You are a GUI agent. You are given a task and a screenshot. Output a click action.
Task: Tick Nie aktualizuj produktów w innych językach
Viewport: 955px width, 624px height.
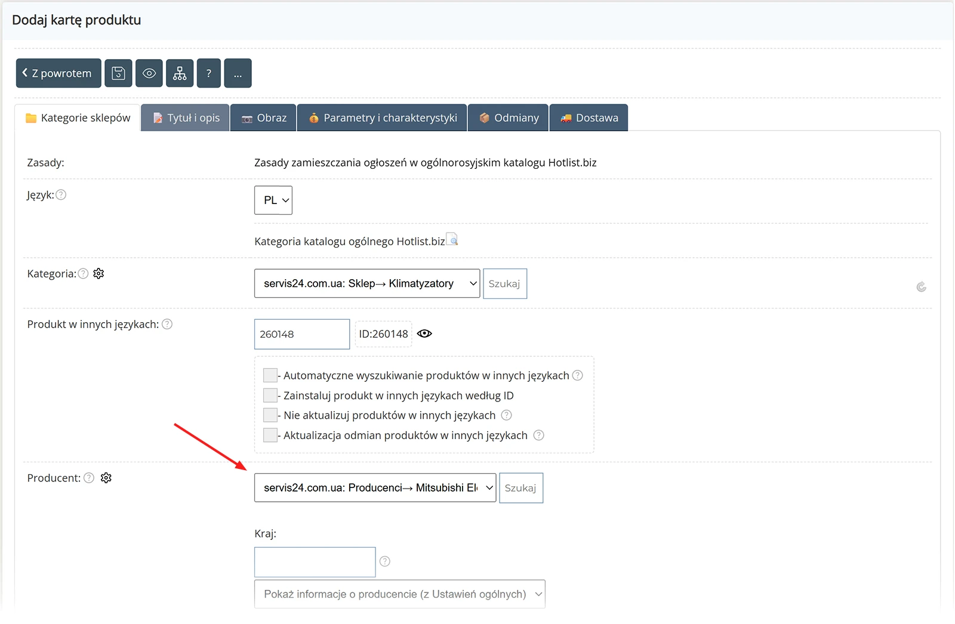click(x=270, y=415)
